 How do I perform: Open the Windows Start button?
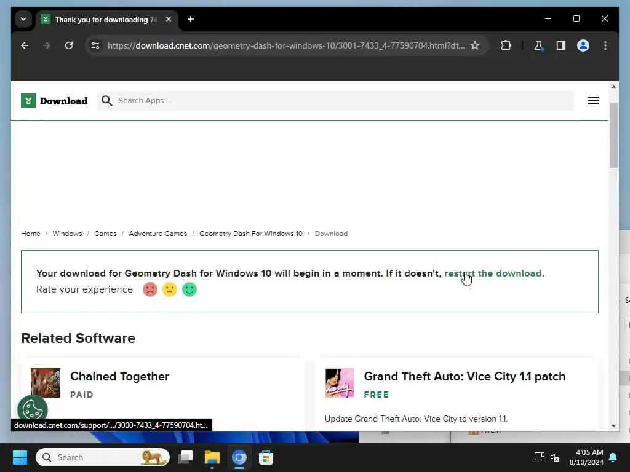[20, 457]
